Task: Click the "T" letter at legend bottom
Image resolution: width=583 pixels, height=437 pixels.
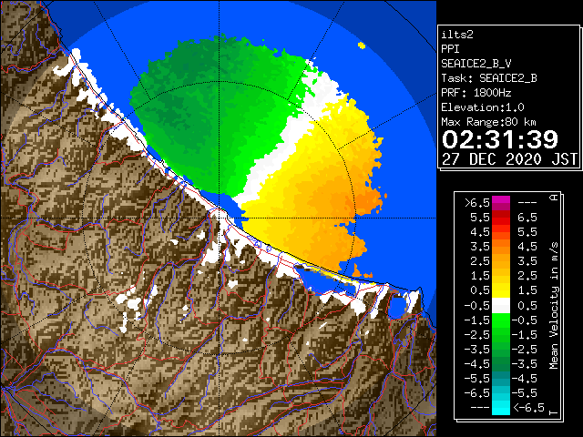Action: pyautogui.click(x=554, y=412)
